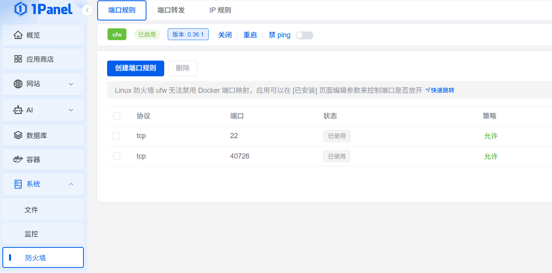Image resolution: width=552 pixels, height=273 pixels.
Task: Check the select-all checkbox in table header
Action: tap(116, 116)
